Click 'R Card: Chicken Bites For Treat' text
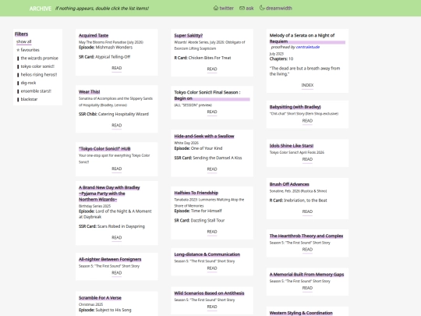Image resolution: width=421 pixels, height=316 pixels. pos(203,58)
